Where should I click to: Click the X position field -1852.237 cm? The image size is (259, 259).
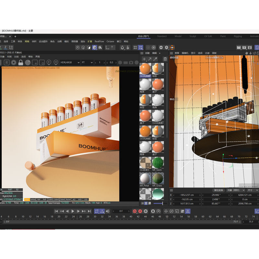[187, 195]
